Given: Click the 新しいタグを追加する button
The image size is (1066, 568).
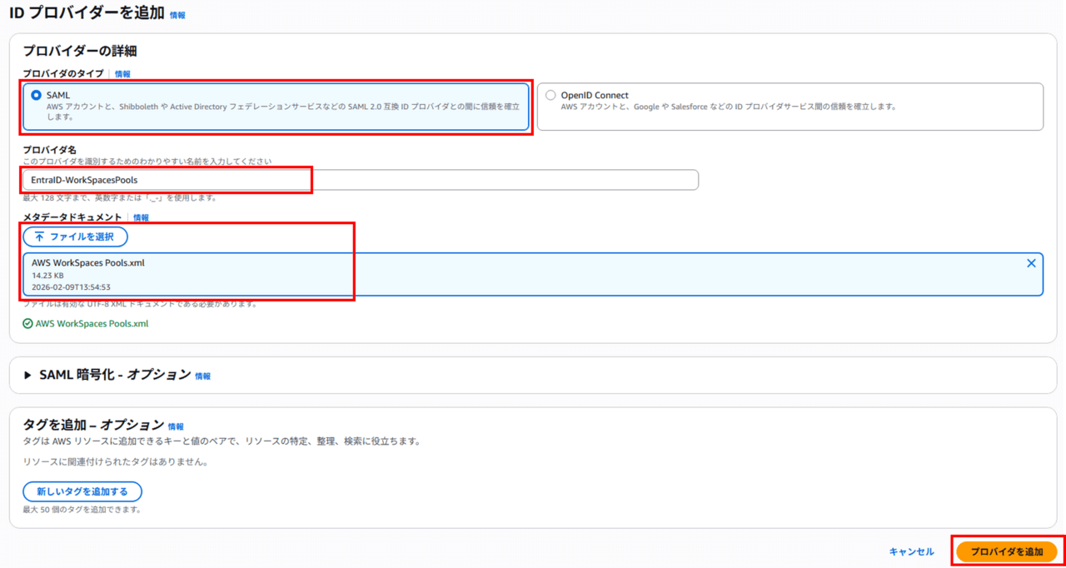Looking at the screenshot, I should click(82, 491).
